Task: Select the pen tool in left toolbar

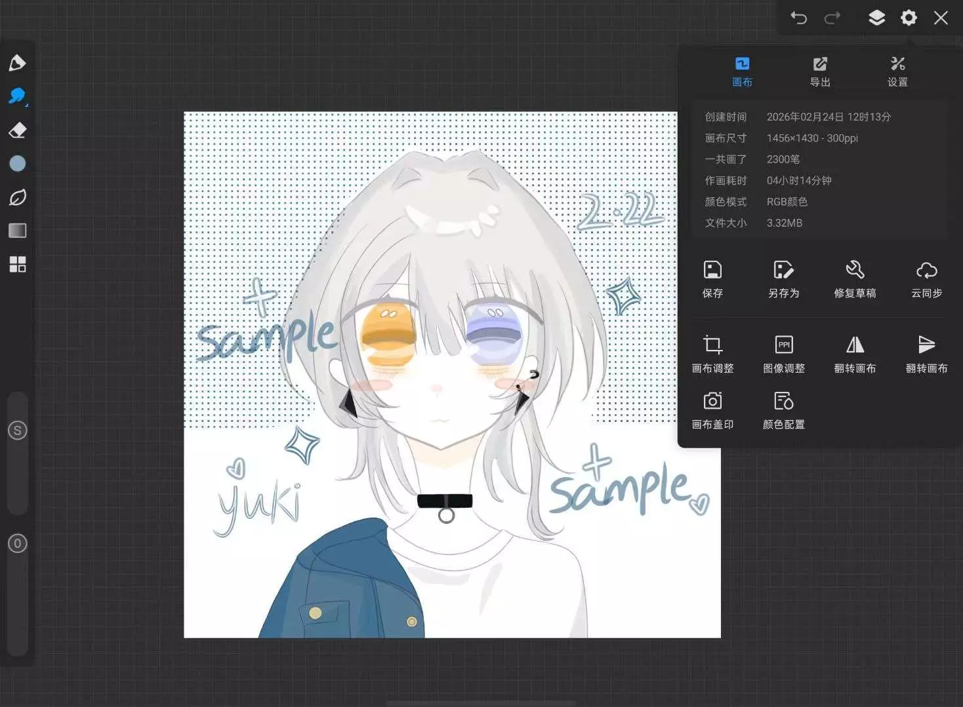Action: point(17,63)
